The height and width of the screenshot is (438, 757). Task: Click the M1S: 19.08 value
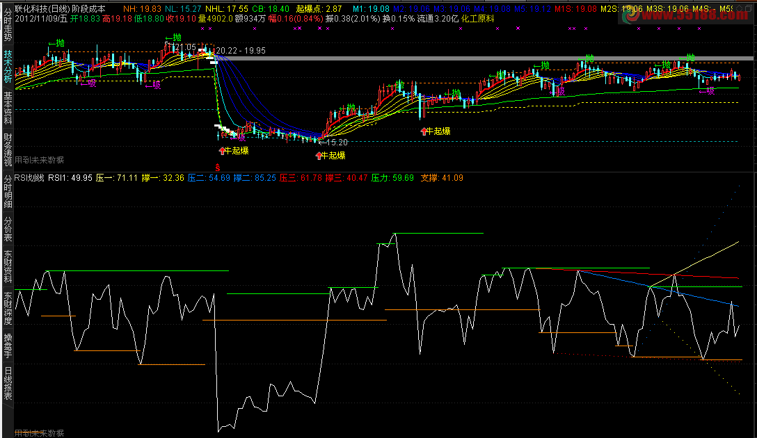click(575, 8)
